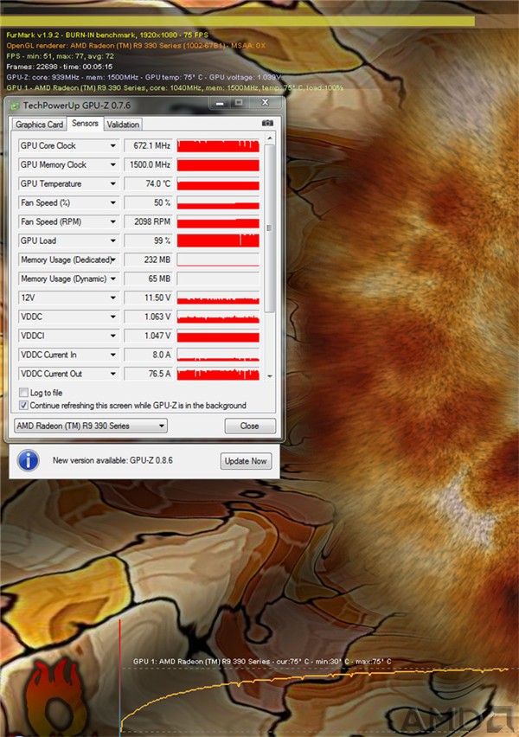
Task: Click the 8.0 A current reading
Action: [148, 355]
